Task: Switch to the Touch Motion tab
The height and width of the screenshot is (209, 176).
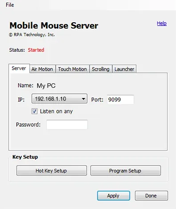Action: tap(73, 69)
